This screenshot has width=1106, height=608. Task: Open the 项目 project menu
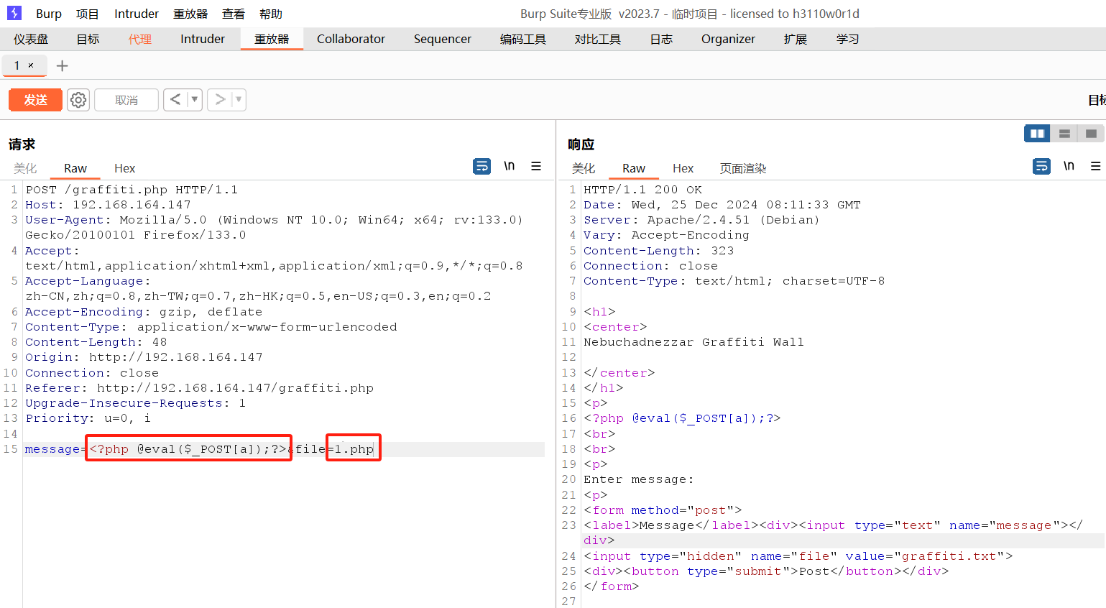(88, 14)
